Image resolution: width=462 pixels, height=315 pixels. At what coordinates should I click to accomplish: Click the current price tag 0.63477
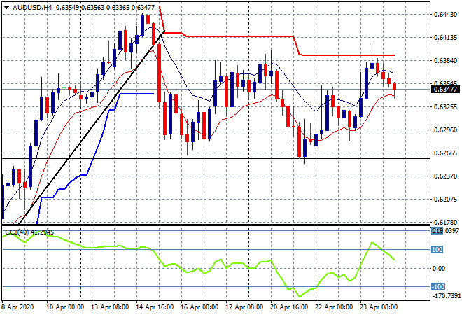click(x=445, y=90)
